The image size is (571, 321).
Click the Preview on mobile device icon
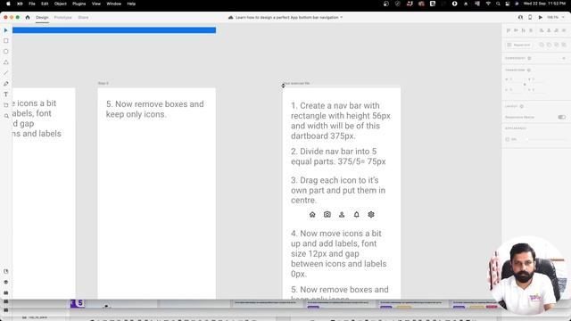tap(530, 17)
